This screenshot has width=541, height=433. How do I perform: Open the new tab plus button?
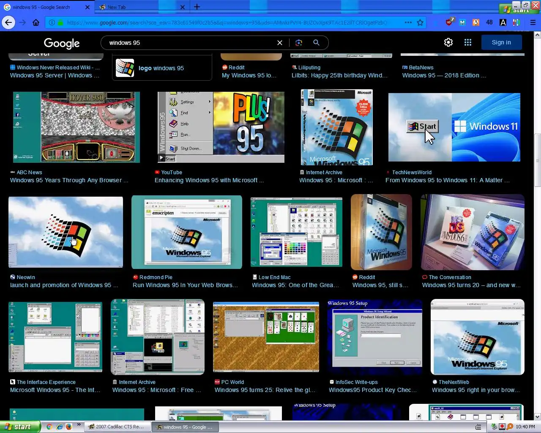(x=197, y=7)
